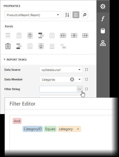
Task: Click the search magnifier button
Action: click(85, 15)
